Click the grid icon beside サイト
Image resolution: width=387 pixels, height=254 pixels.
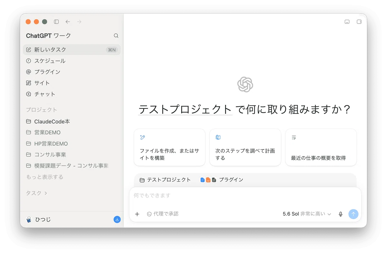28,83
